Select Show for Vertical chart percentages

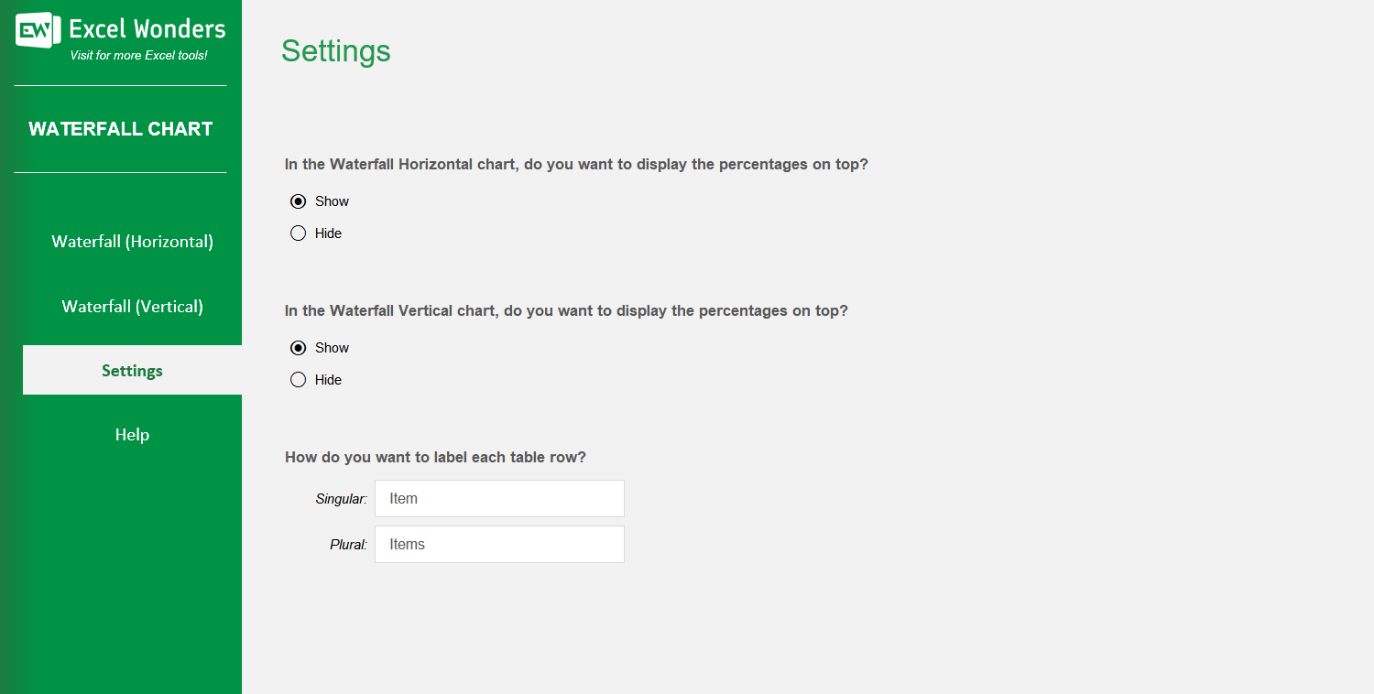[298, 348]
